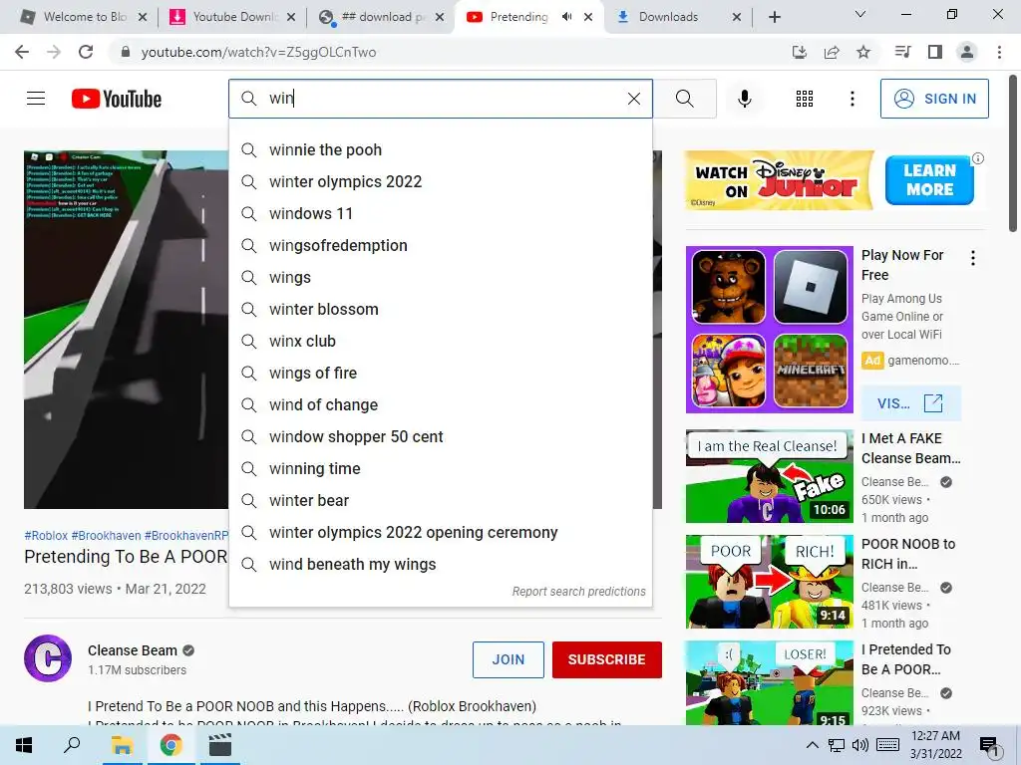Select suggestion wingsofredemption
Image resolution: width=1021 pixels, height=765 pixels.
point(440,245)
